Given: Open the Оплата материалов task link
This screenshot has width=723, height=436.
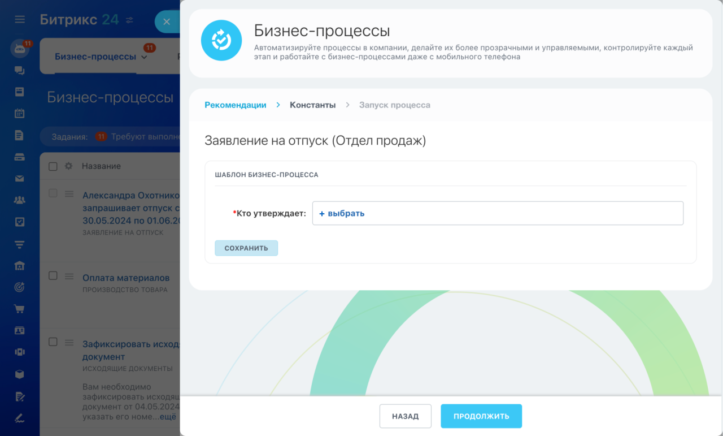Looking at the screenshot, I should pyautogui.click(x=126, y=278).
